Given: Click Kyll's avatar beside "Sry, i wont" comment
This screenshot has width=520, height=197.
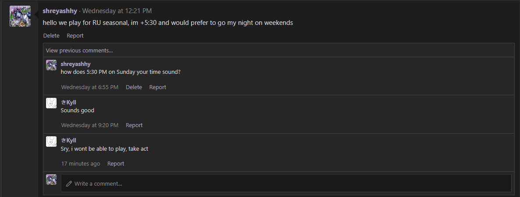Looking at the screenshot, I should 51,142.
